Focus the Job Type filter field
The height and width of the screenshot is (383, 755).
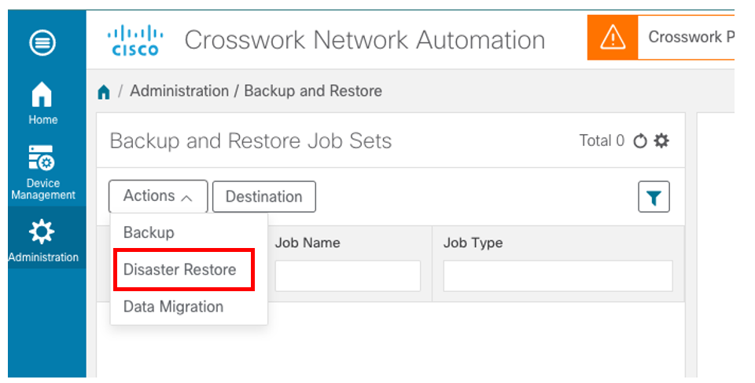coord(558,275)
